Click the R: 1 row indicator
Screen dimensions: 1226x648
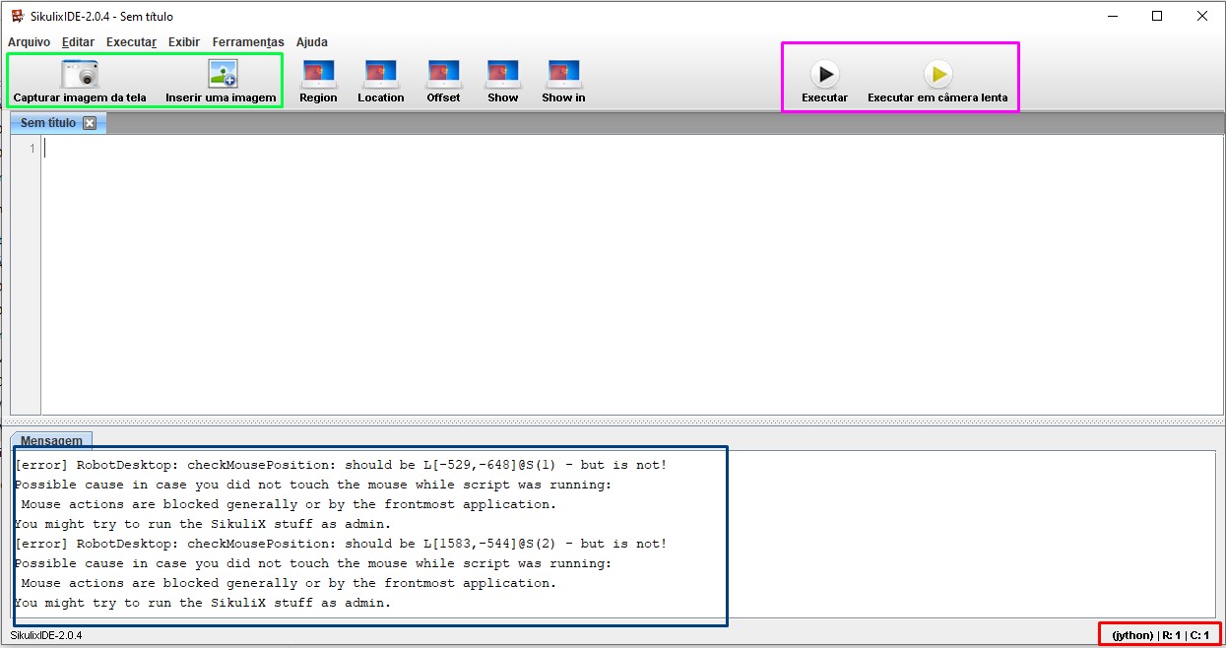[x=1171, y=635]
